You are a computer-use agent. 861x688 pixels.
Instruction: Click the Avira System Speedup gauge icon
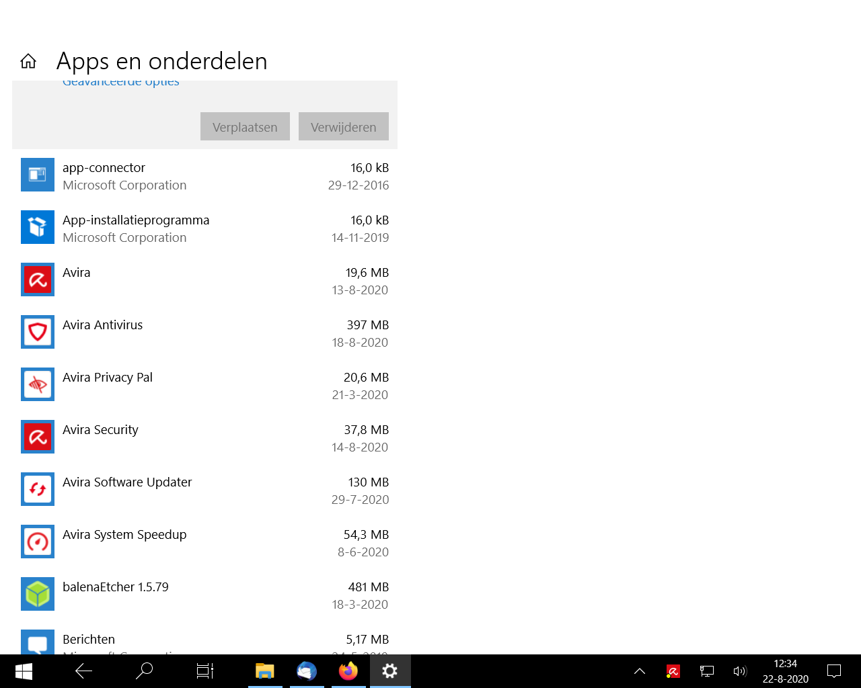[x=38, y=542]
